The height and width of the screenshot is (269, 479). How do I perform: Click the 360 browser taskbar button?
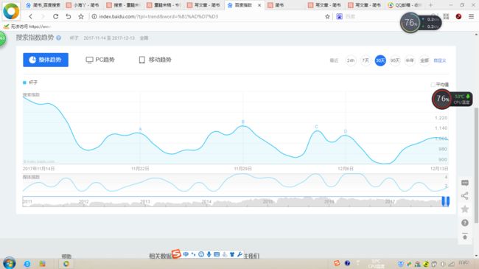coord(66,264)
